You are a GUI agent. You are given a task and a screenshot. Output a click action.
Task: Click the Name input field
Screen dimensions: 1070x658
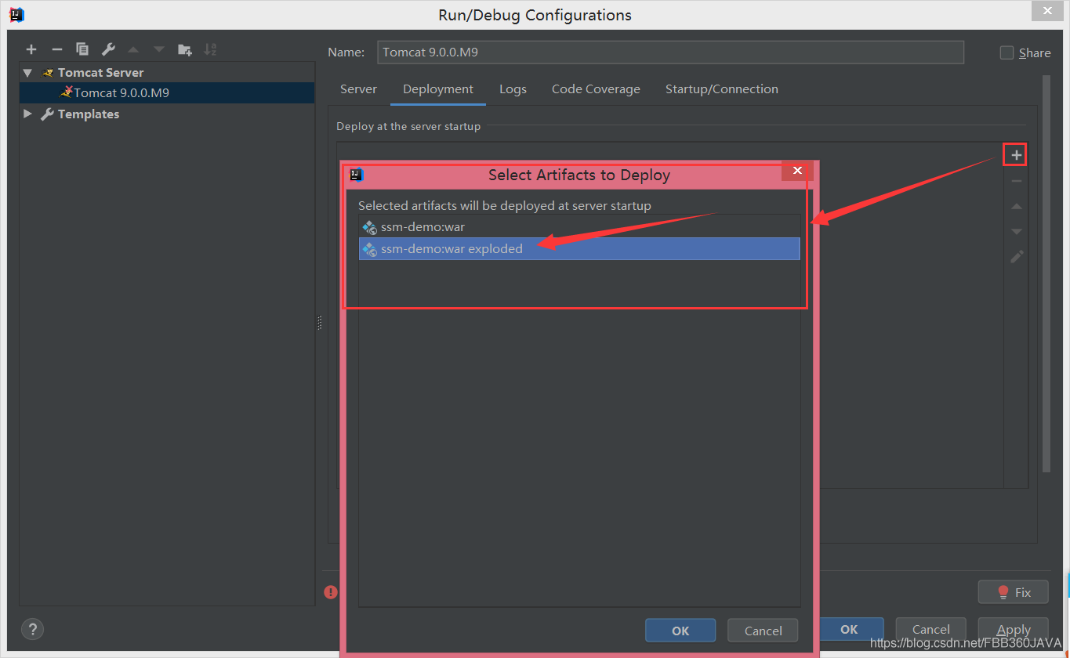click(670, 52)
